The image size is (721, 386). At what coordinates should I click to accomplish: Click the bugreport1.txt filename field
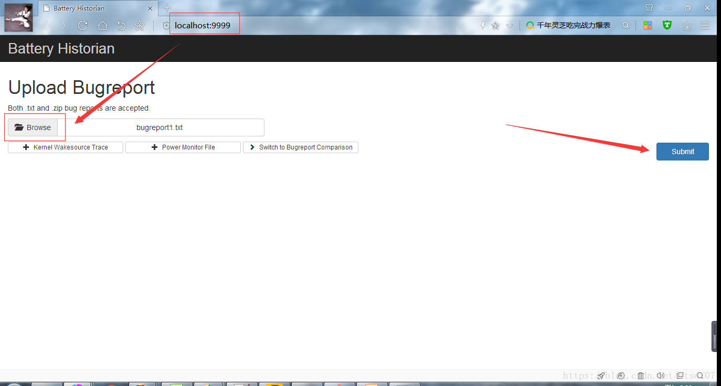161,127
